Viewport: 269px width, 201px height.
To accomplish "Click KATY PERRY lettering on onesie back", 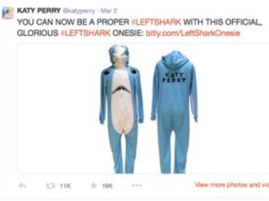I will pyautogui.click(x=174, y=77).
